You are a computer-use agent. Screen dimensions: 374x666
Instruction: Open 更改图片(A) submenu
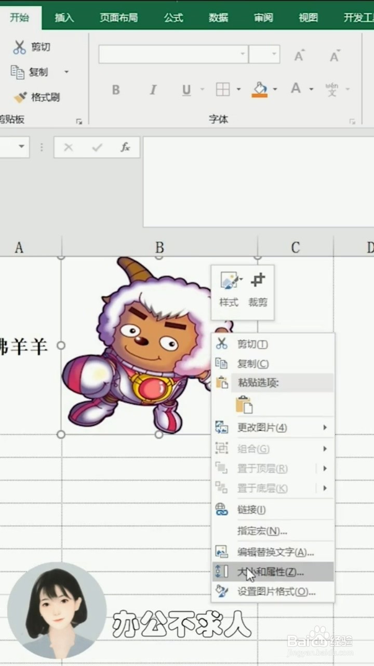pos(273,428)
